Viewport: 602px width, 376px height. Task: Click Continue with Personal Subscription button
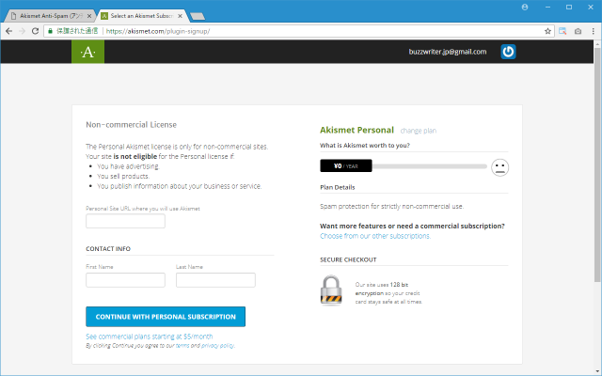coord(166,317)
